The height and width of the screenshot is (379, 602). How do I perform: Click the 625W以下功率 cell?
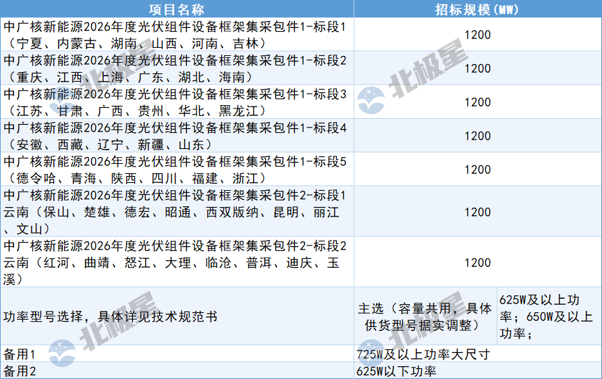477,371
